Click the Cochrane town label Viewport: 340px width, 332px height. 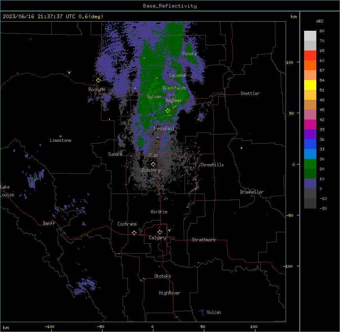pos(127,224)
